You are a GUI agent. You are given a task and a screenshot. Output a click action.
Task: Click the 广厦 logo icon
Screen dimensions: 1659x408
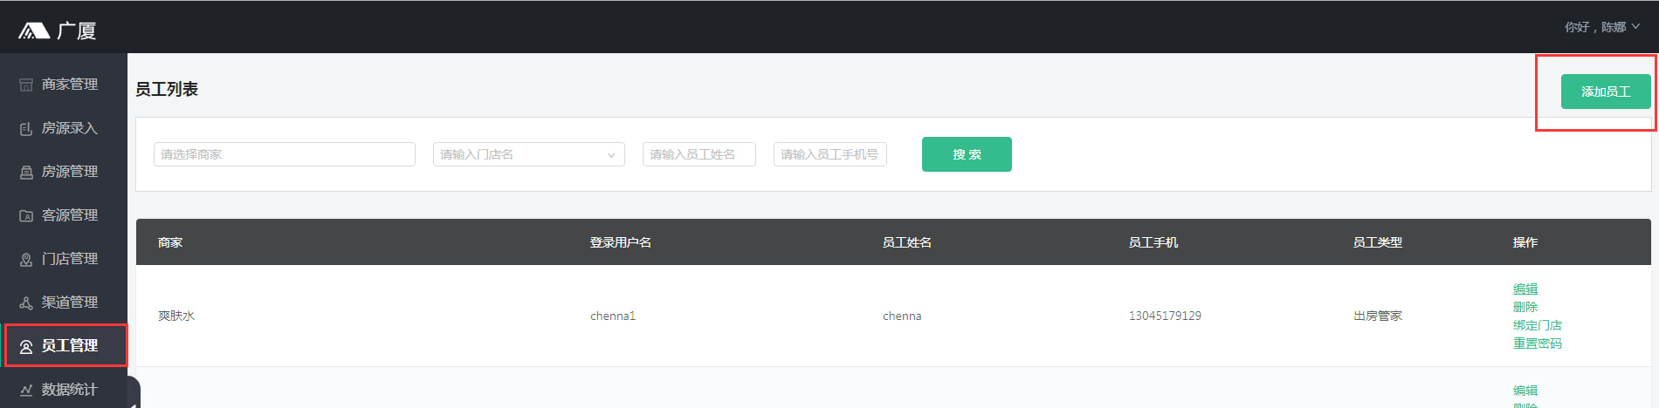tap(34, 31)
